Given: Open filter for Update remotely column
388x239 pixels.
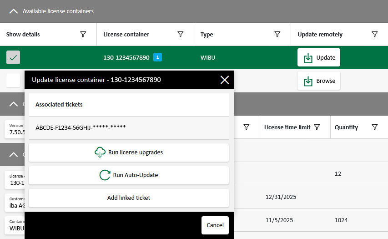Looking at the screenshot, I should 374,35.
